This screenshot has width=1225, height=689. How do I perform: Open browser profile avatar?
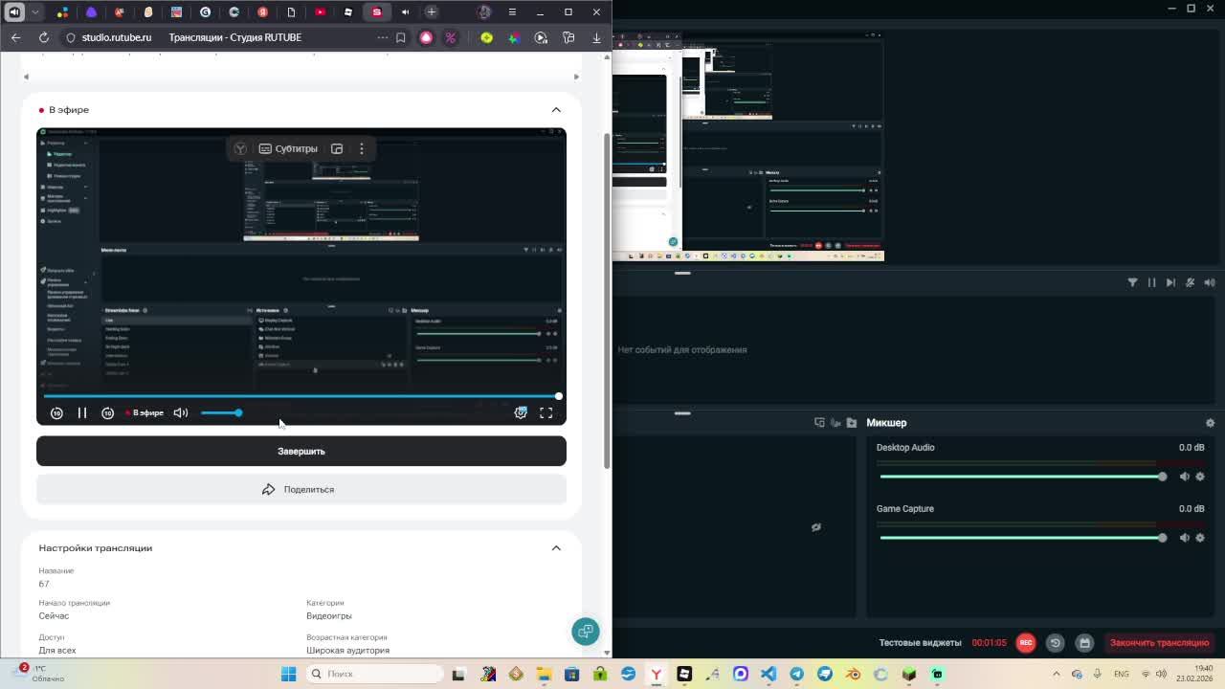[484, 11]
